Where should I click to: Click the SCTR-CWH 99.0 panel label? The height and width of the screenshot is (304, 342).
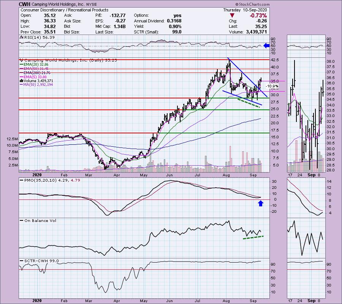[39, 261]
